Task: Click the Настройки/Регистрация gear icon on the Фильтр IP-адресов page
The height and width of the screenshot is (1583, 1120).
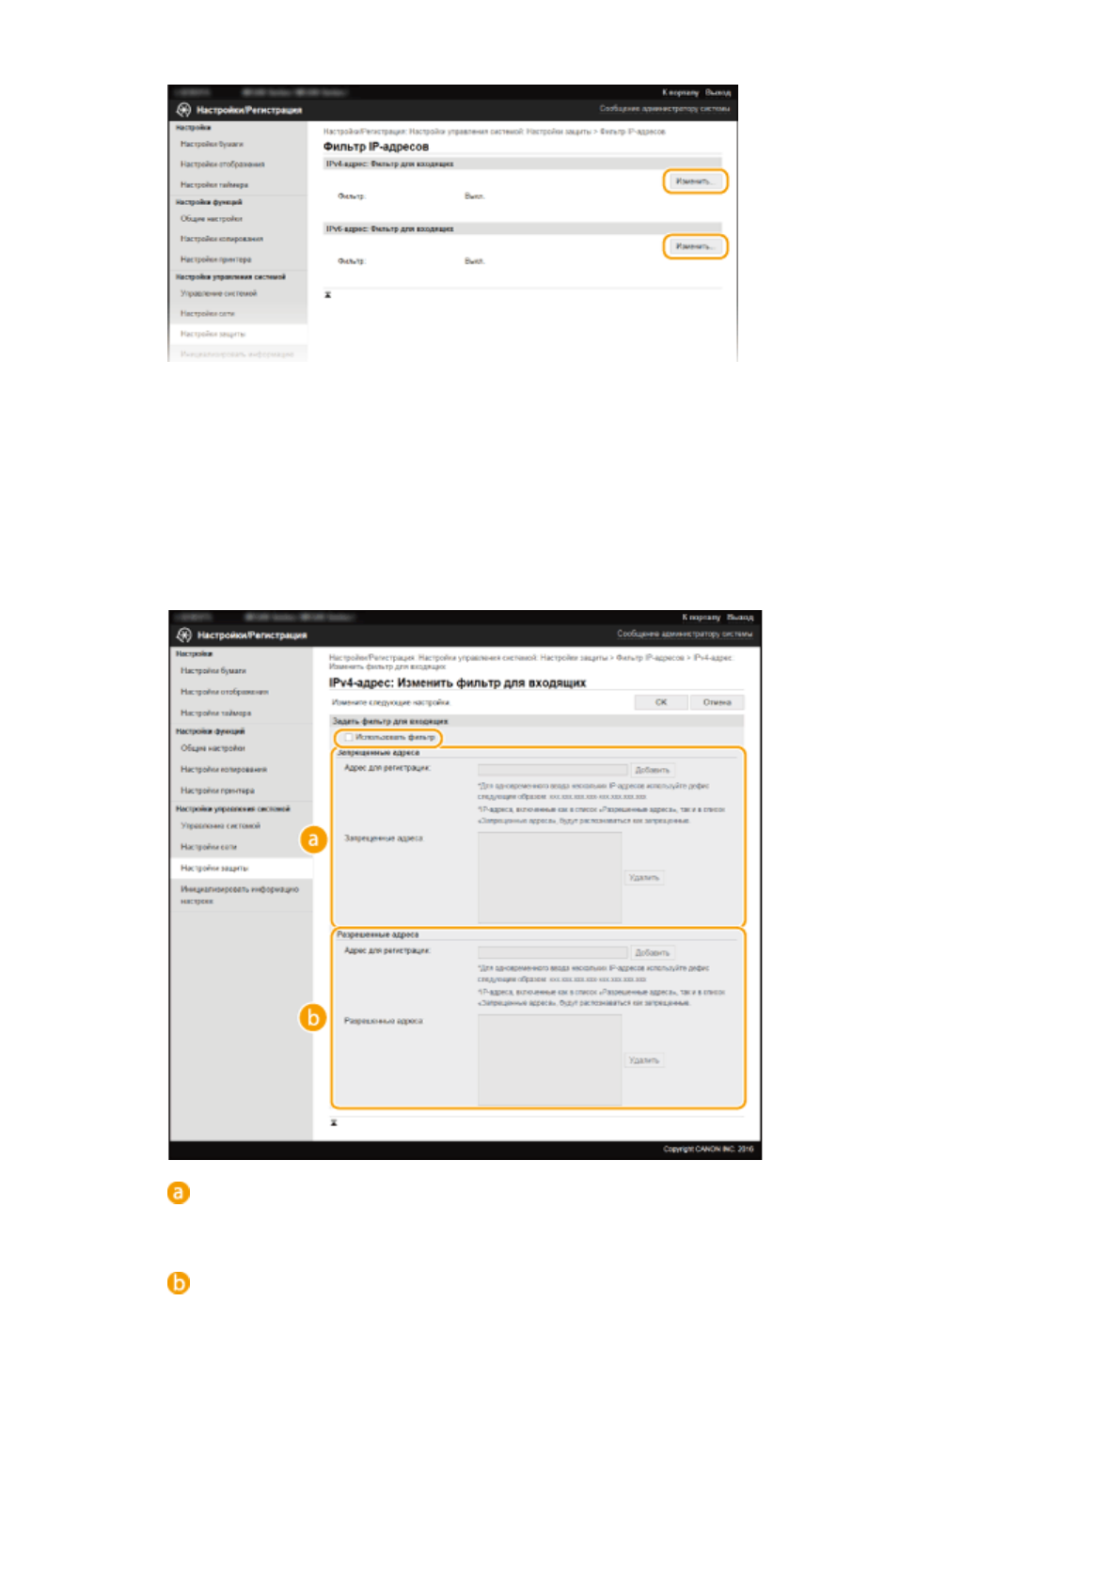Action: point(184,110)
